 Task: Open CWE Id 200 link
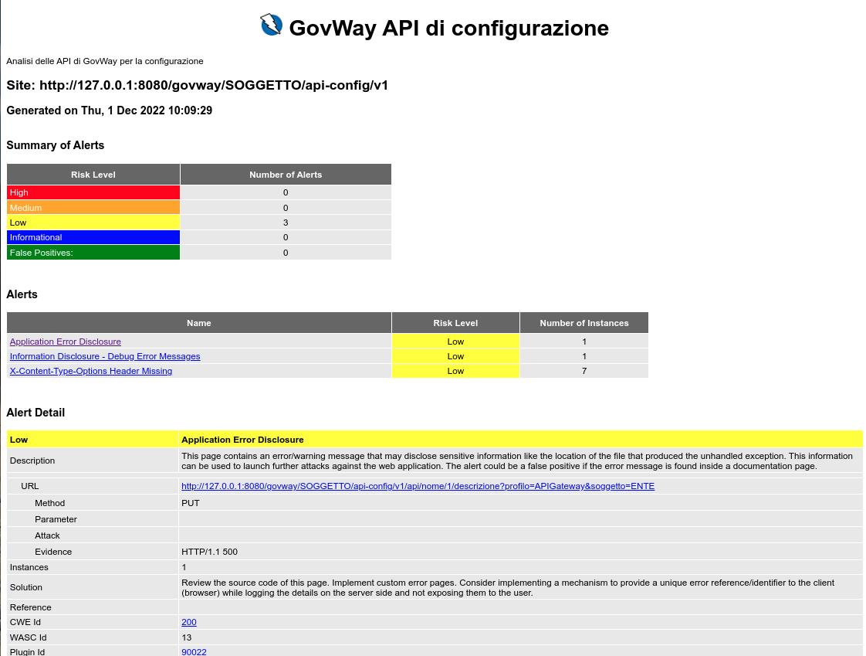[x=189, y=622]
